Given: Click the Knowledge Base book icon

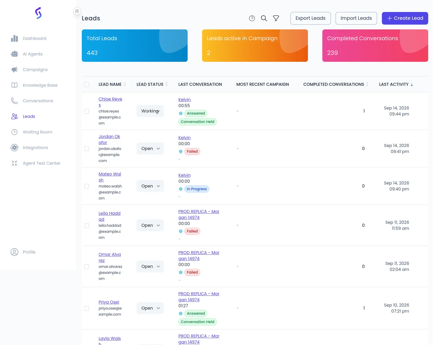Looking at the screenshot, I should coord(14,85).
